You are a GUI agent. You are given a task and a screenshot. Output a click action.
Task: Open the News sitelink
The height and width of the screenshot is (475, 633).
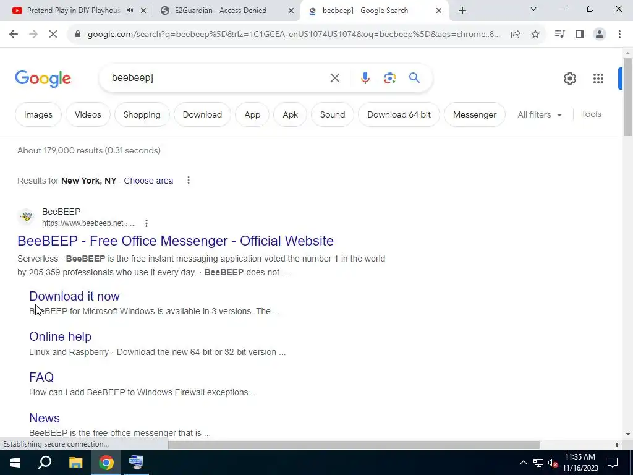pos(45,417)
